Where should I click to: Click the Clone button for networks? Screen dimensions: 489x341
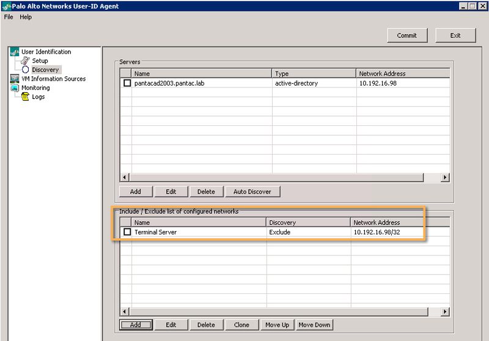pyautogui.click(x=241, y=324)
